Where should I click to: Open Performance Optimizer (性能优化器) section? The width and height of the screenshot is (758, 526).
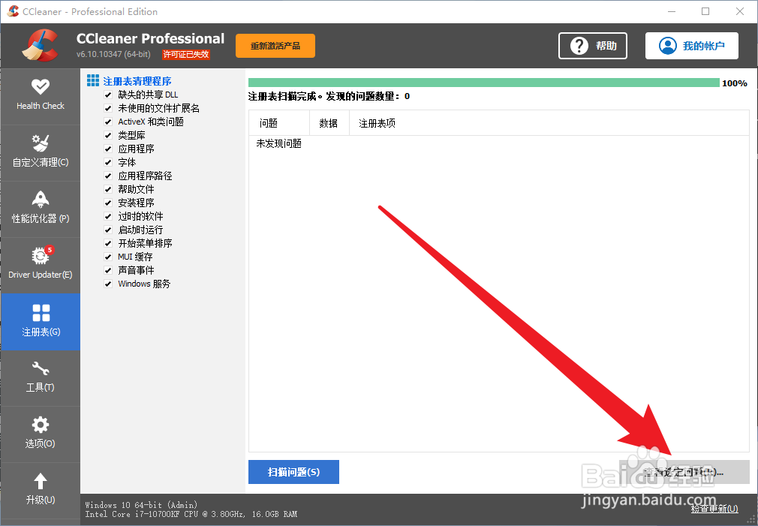click(40, 209)
